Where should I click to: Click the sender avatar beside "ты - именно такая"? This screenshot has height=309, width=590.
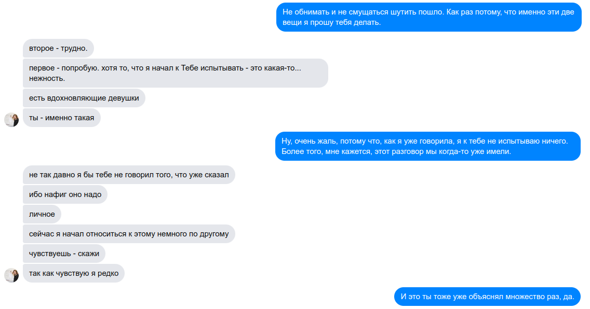pyautogui.click(x=11, y=120)
